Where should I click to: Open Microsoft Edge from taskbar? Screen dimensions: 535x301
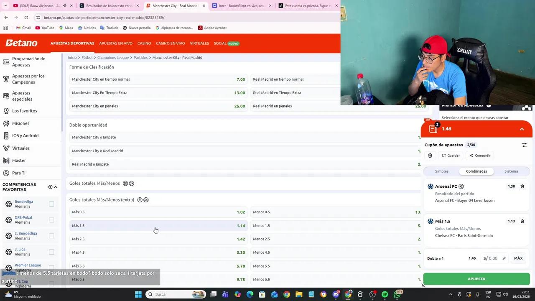pos(250,294)
